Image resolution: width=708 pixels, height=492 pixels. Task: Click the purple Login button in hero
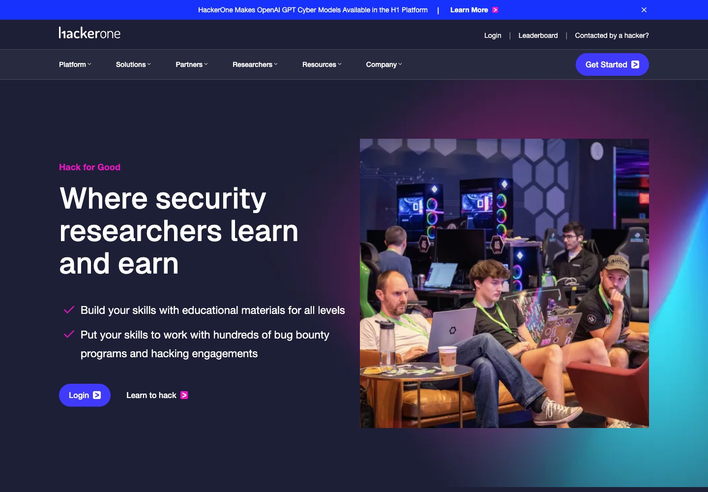click(x=85, y=395)
